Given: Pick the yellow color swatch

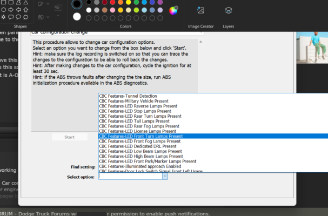Looking at the screenshot, I should pyautogui.click(x=129, y=2).
